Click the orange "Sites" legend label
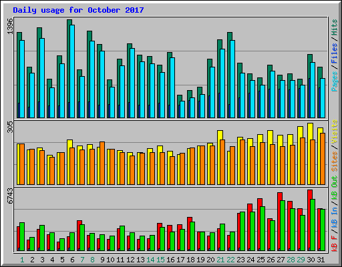The width and height of the screenshot is (342, 267). [335, 162]
